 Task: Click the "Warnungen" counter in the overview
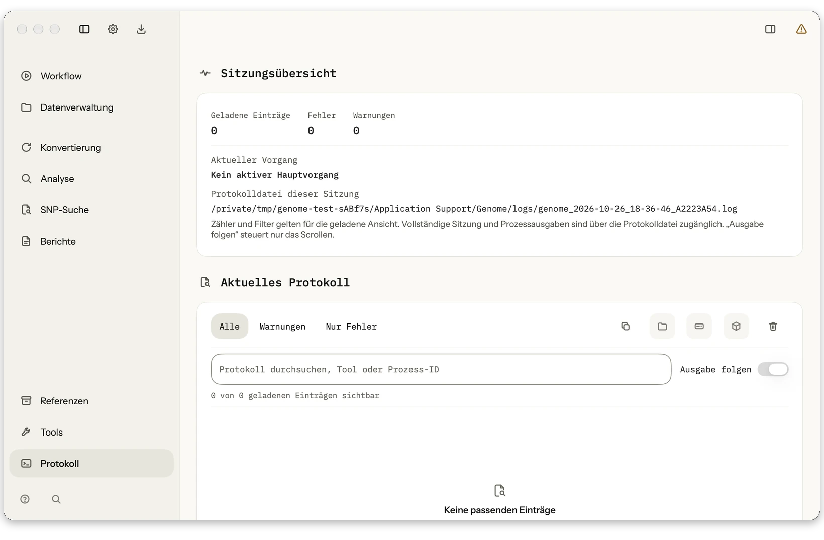[x=374, y=123]
